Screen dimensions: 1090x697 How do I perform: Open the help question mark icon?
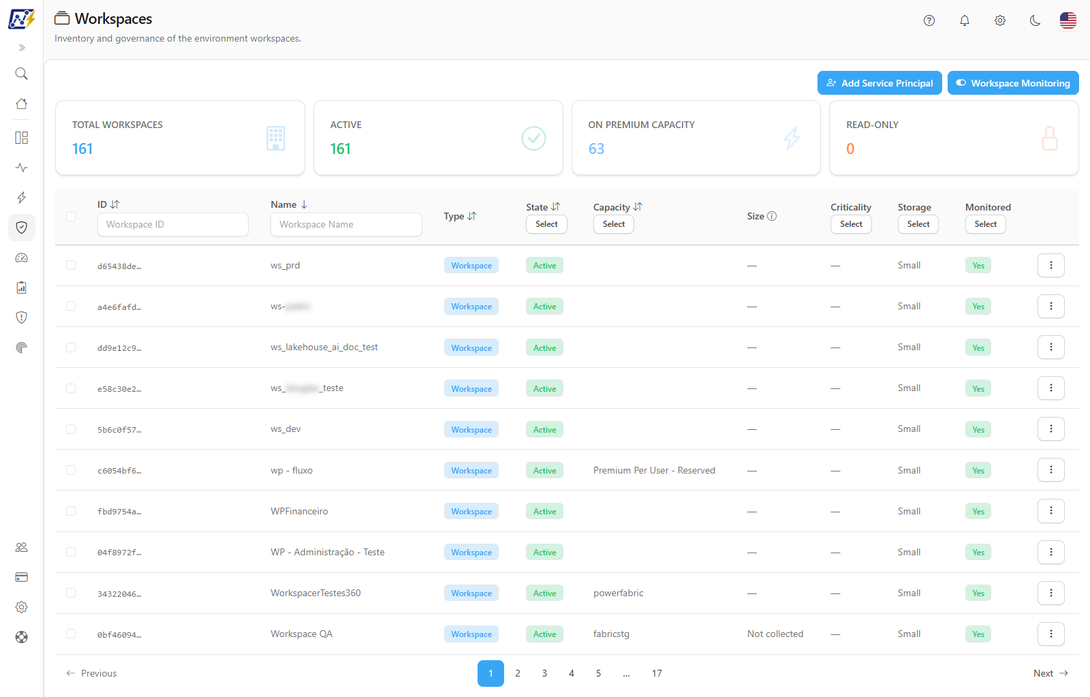(929, 20)
